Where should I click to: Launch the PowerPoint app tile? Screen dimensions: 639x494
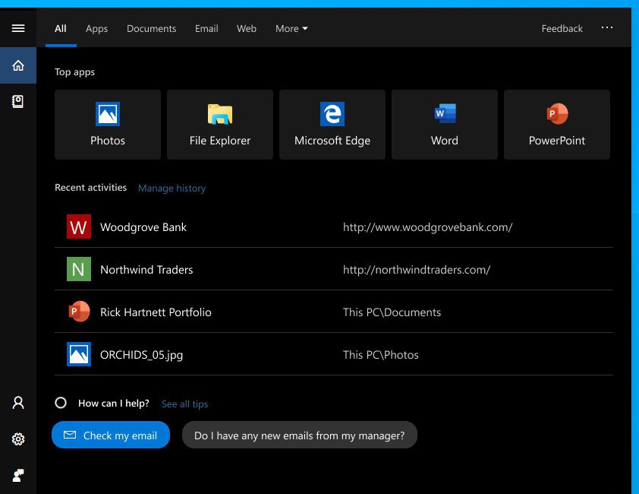coord(557,125)
